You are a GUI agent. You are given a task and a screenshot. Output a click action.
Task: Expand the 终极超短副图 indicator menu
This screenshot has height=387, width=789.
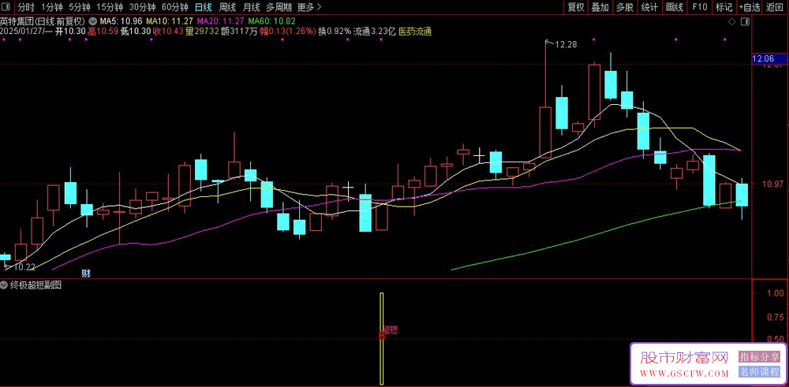click(4, 285)
